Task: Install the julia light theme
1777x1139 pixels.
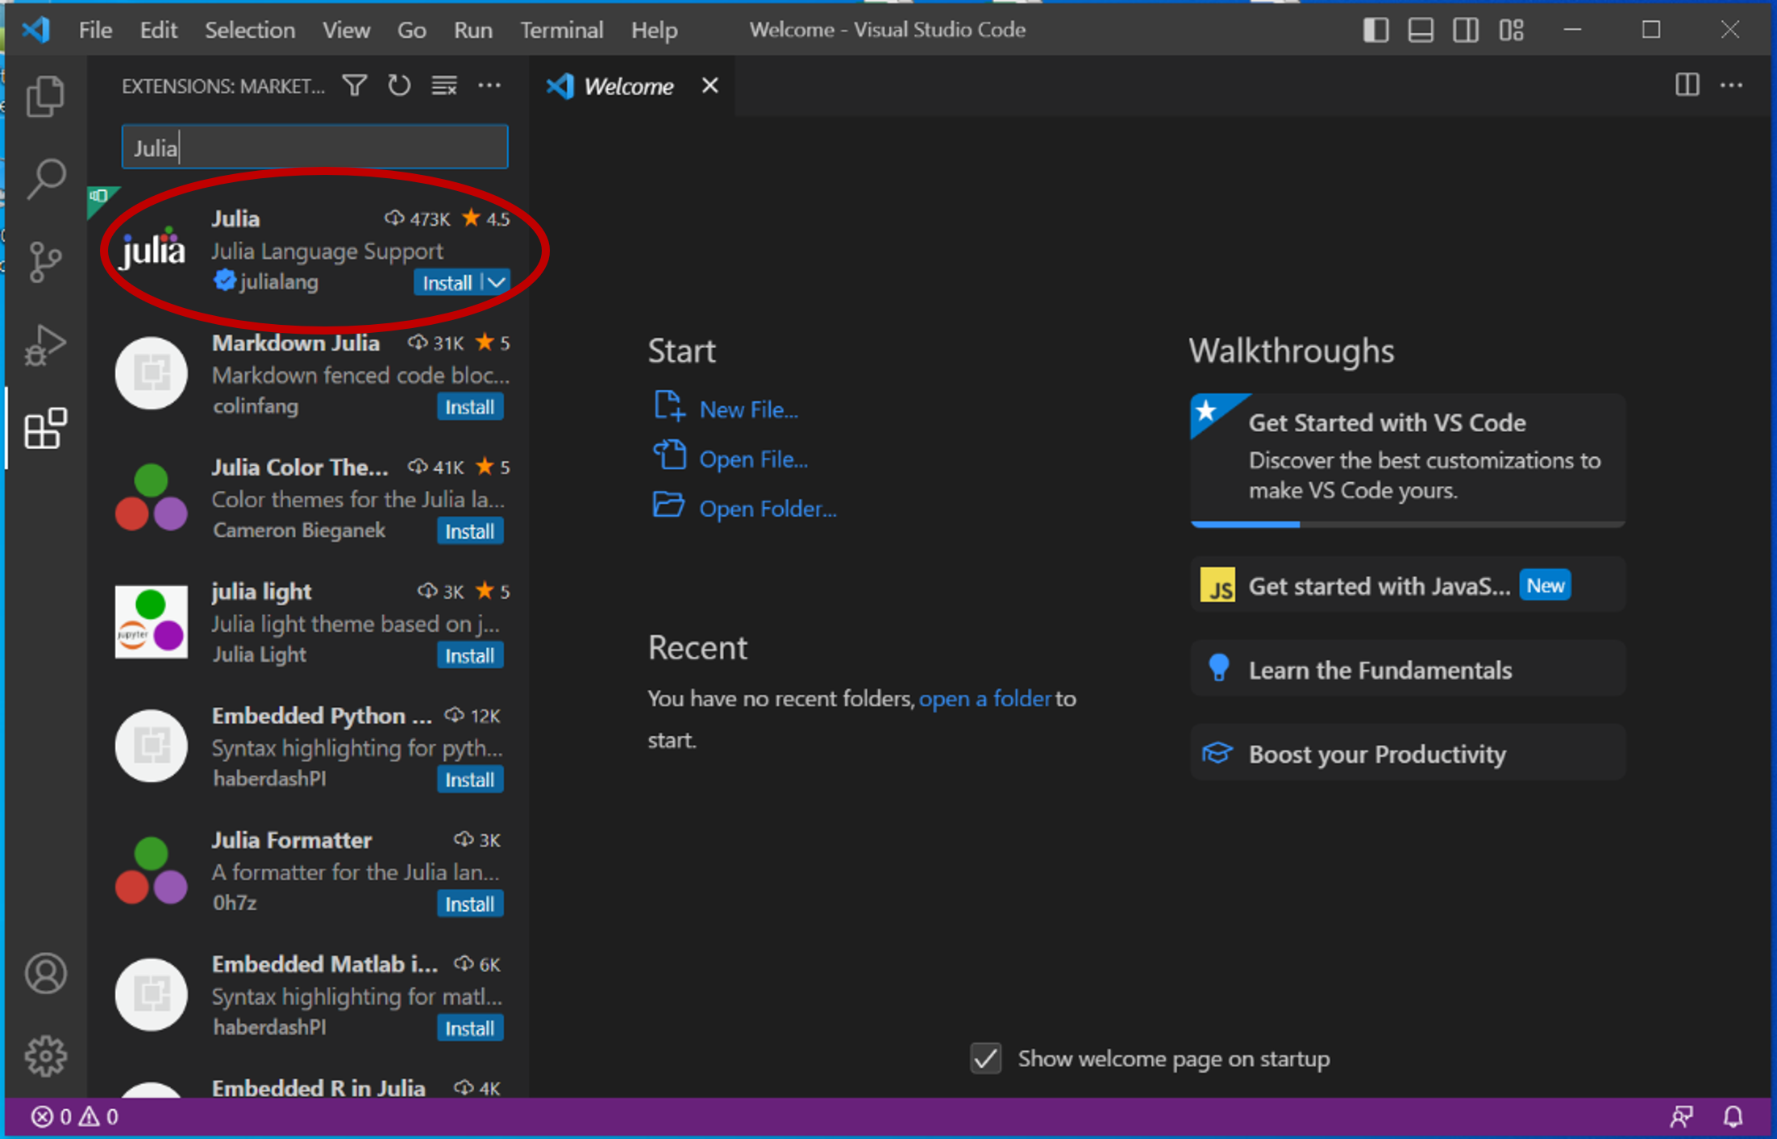Action: [x=470, y=655]
